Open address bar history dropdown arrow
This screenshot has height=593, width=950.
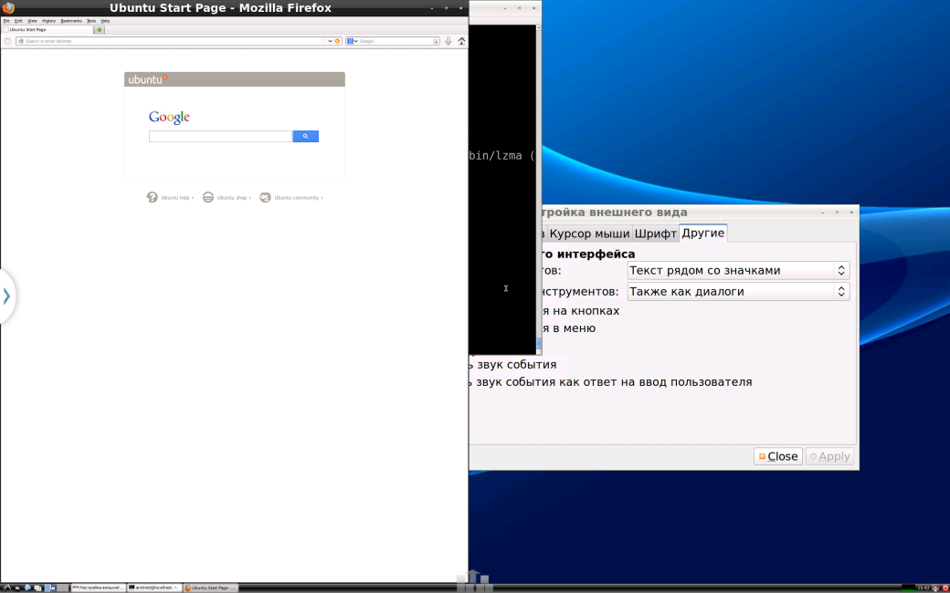(330, 41)
